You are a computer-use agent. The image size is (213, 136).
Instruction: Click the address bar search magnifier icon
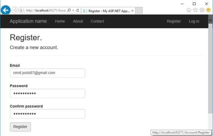pyautogui.click(x=69, y=10)
